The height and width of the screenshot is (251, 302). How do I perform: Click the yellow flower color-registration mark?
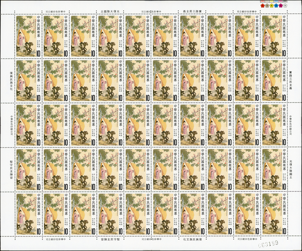[271, 5]
